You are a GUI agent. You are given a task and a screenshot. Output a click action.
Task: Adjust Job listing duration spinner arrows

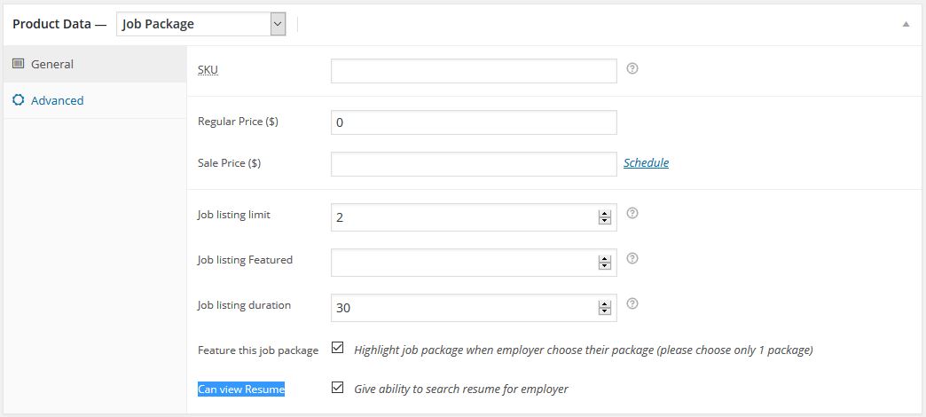coord(604,308)
